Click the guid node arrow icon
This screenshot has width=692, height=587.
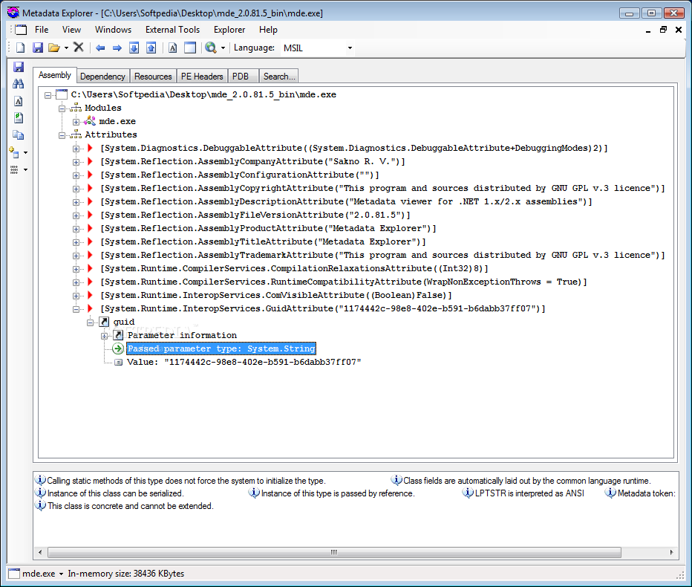104,322
